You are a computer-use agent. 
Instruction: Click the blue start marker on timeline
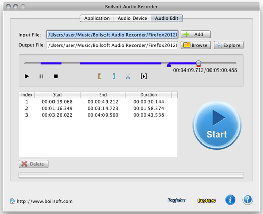pyautogui.click(x=169, y=65)
